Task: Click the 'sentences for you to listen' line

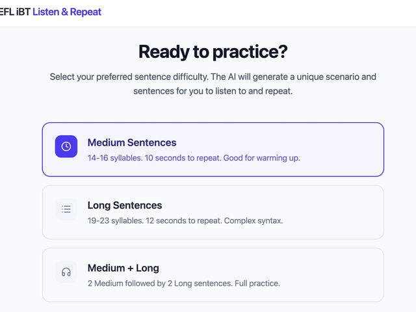Action: [x=213, y=91]
